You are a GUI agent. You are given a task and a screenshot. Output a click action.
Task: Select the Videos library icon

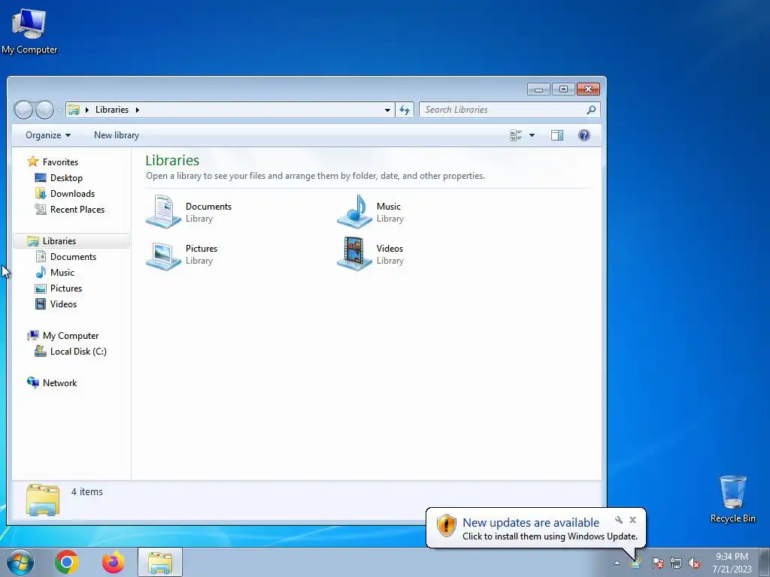(355, 254)
